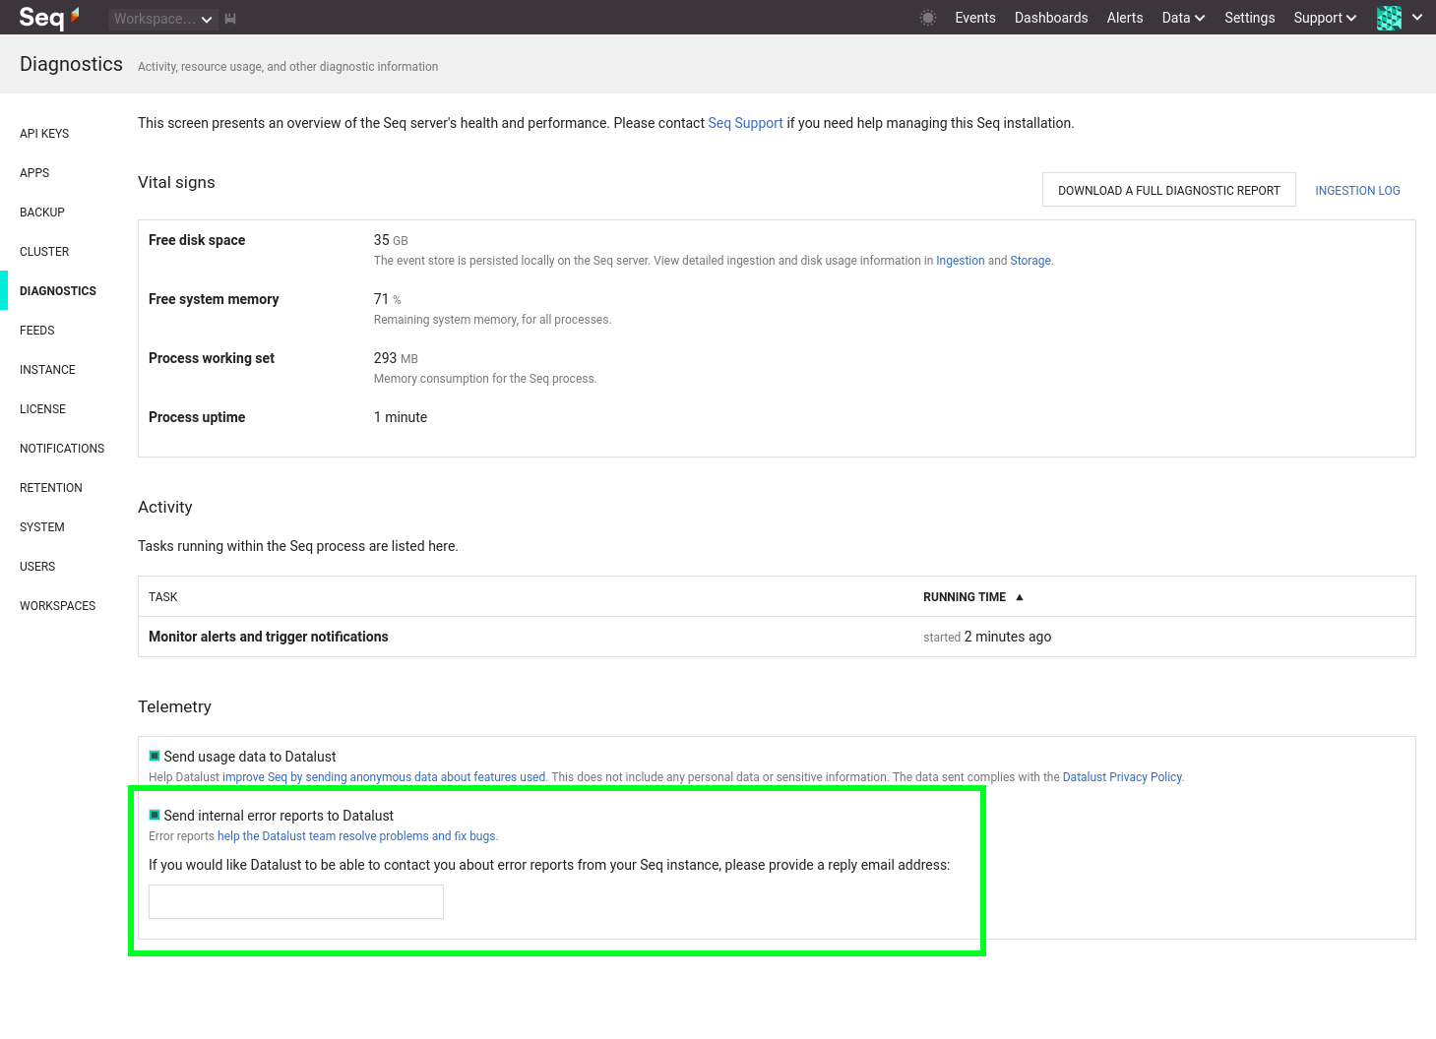Follow the Seq Support link

coord(745,123)
